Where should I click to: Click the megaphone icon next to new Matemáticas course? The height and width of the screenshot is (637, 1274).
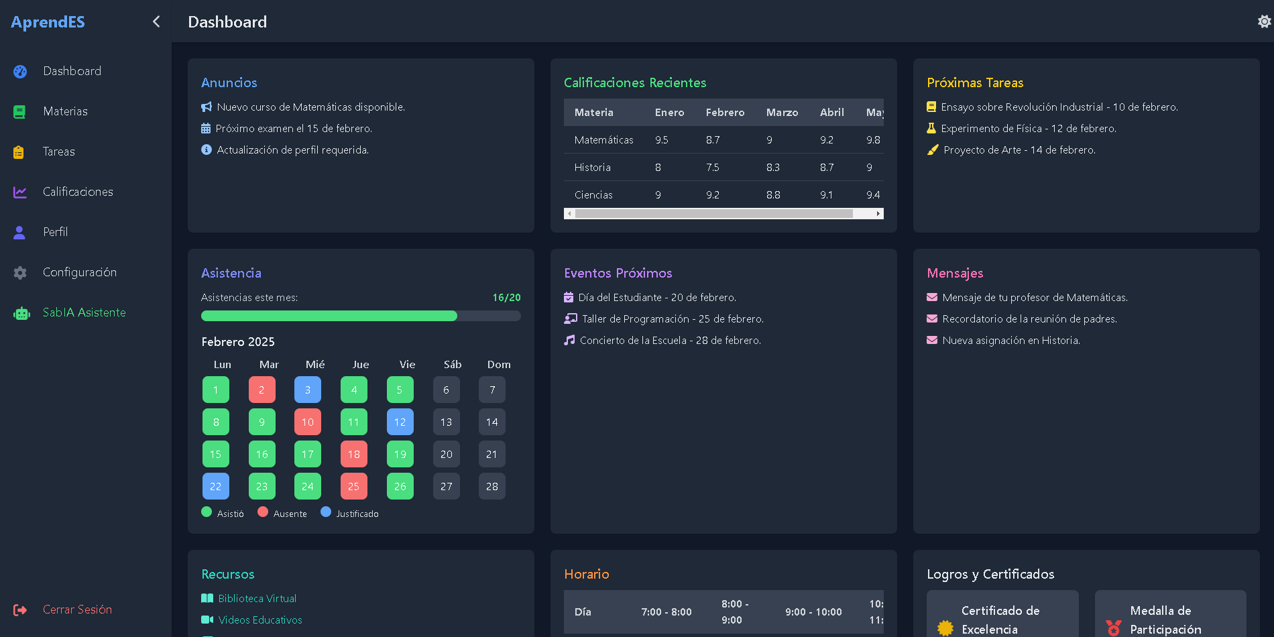[x=206, y=106]
